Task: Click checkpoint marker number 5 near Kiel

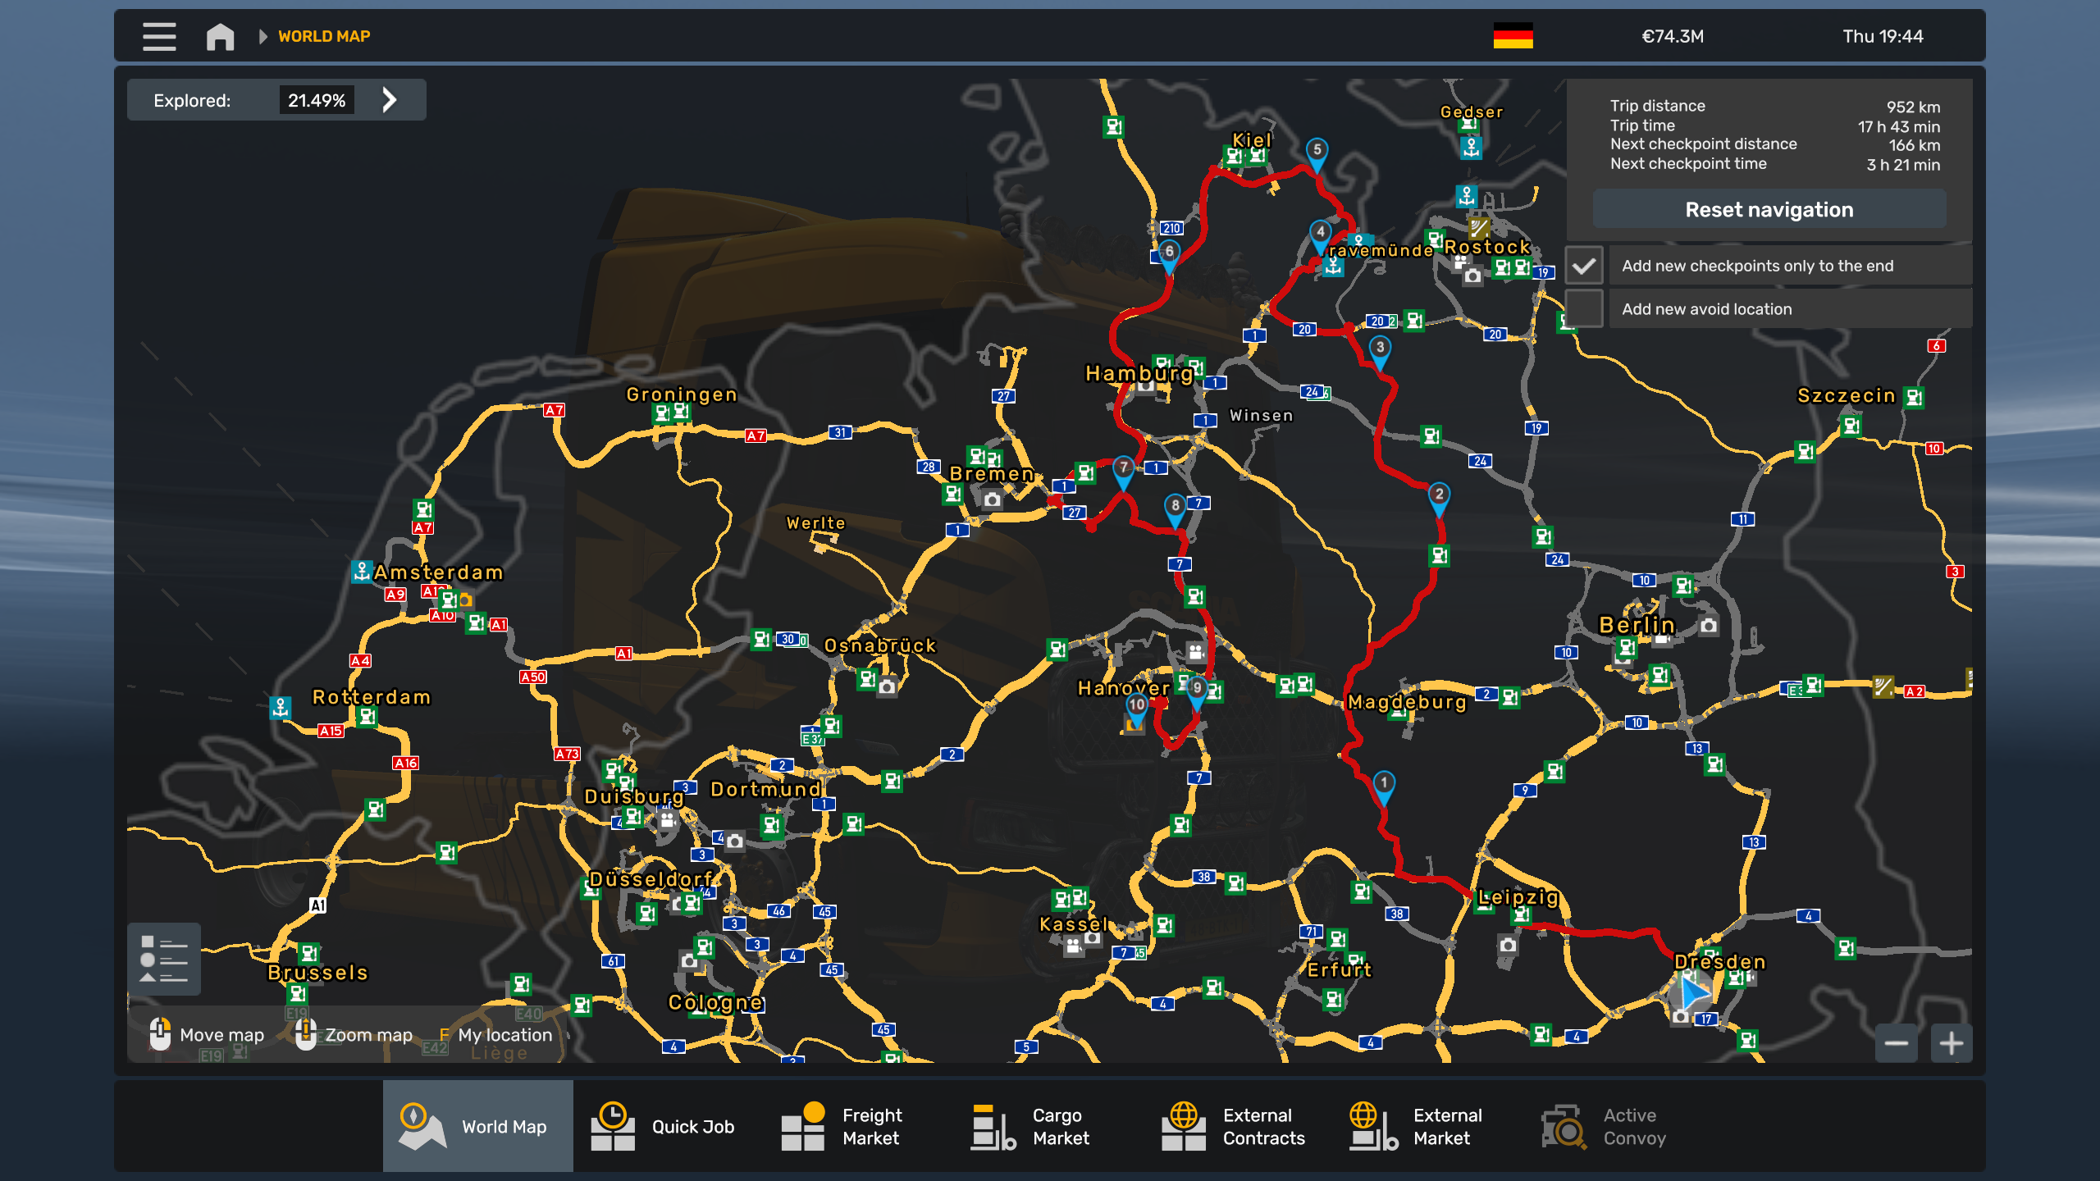Action: click(1317, 151)
